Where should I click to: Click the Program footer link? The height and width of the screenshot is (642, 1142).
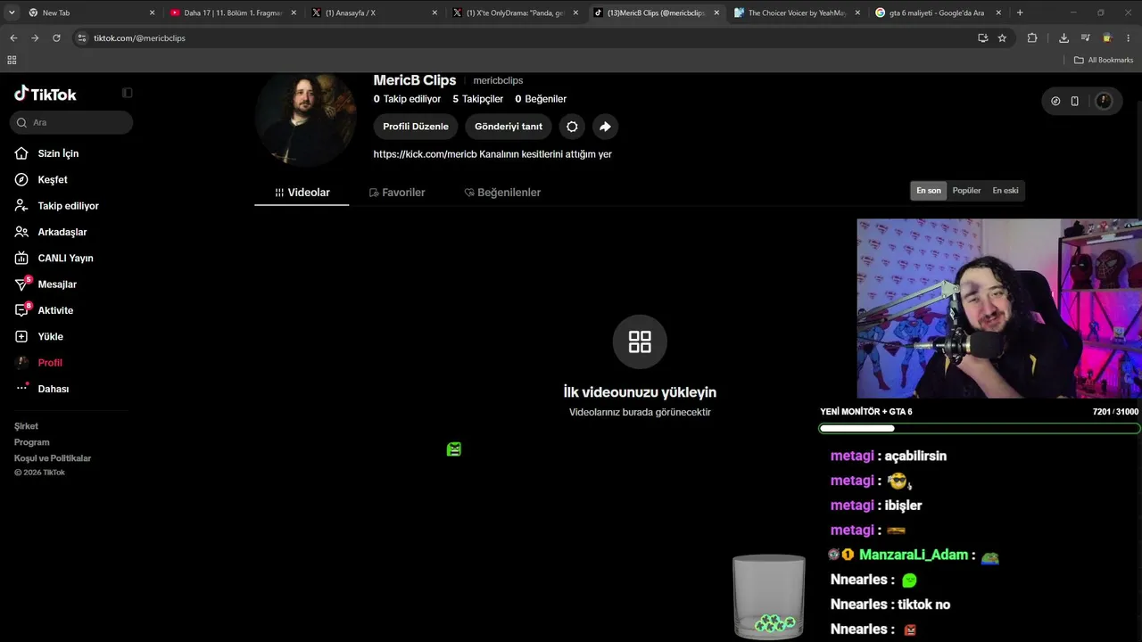(32, 442)
